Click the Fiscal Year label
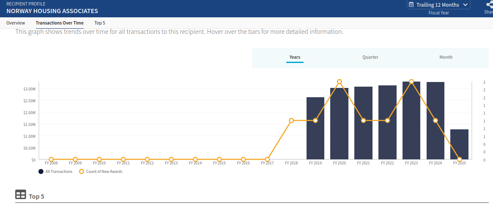 point(438,13)
